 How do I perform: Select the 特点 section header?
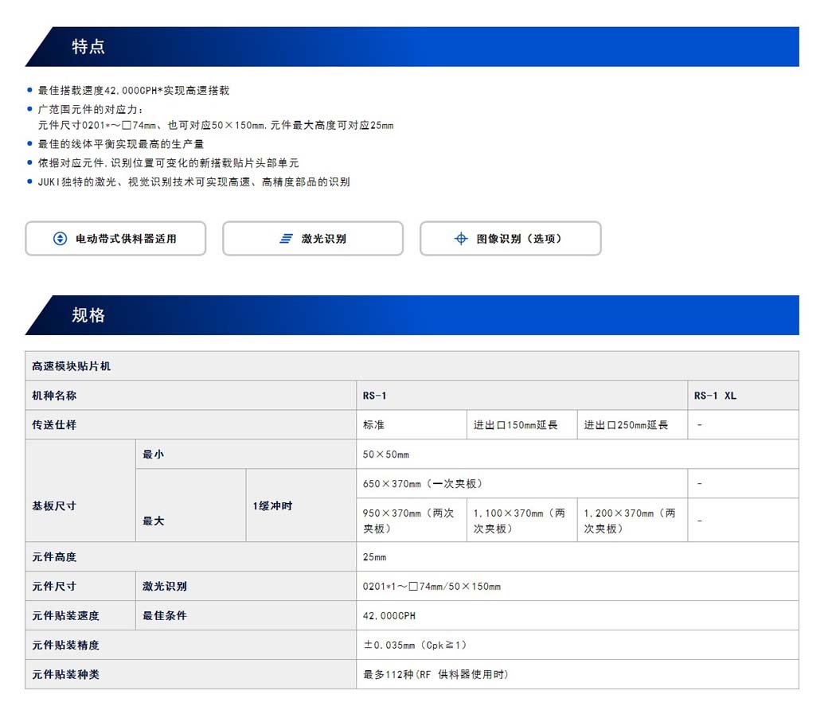click(x=88, y=47)
